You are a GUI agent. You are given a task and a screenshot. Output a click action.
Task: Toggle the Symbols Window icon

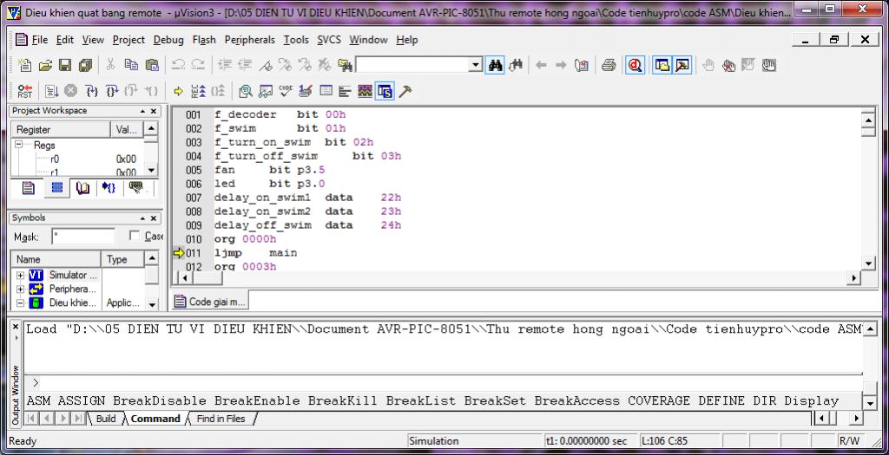385,91
